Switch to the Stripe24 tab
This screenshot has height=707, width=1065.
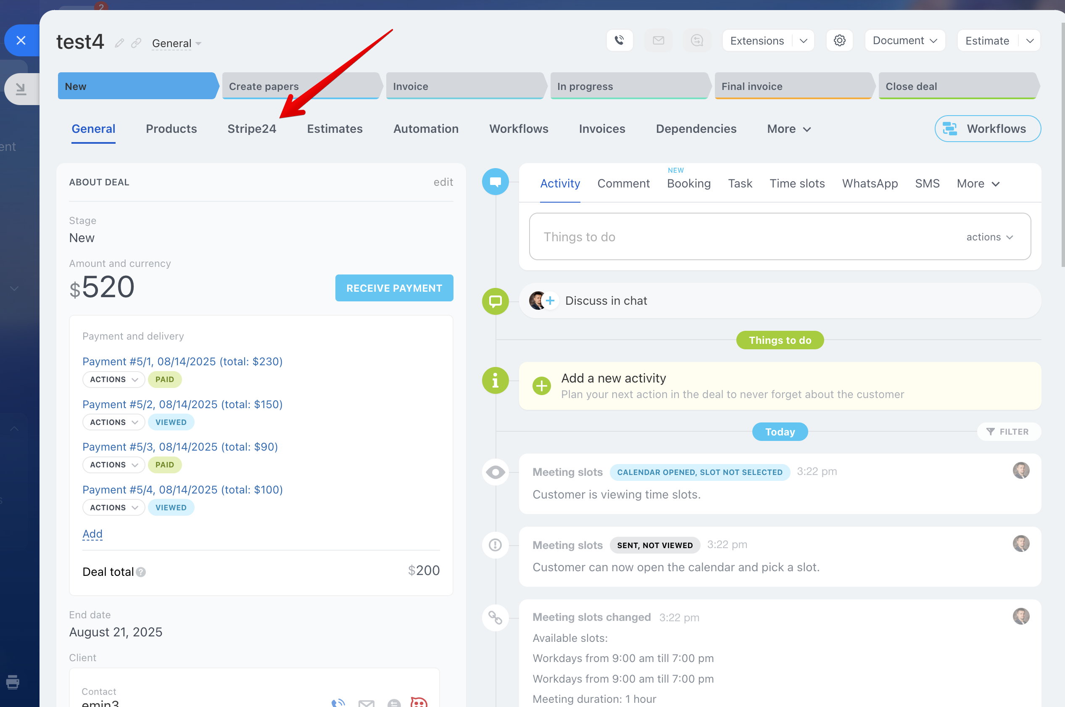251,129
